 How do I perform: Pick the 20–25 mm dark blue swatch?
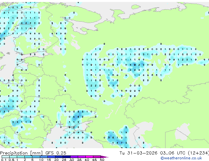pos(59,157)
